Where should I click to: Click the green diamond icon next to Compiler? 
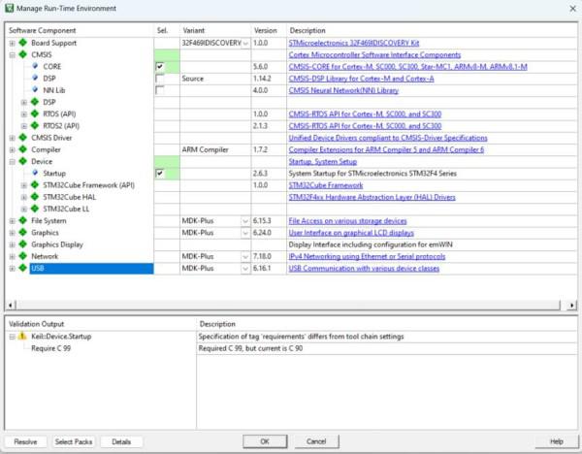(x=23, y=149)
